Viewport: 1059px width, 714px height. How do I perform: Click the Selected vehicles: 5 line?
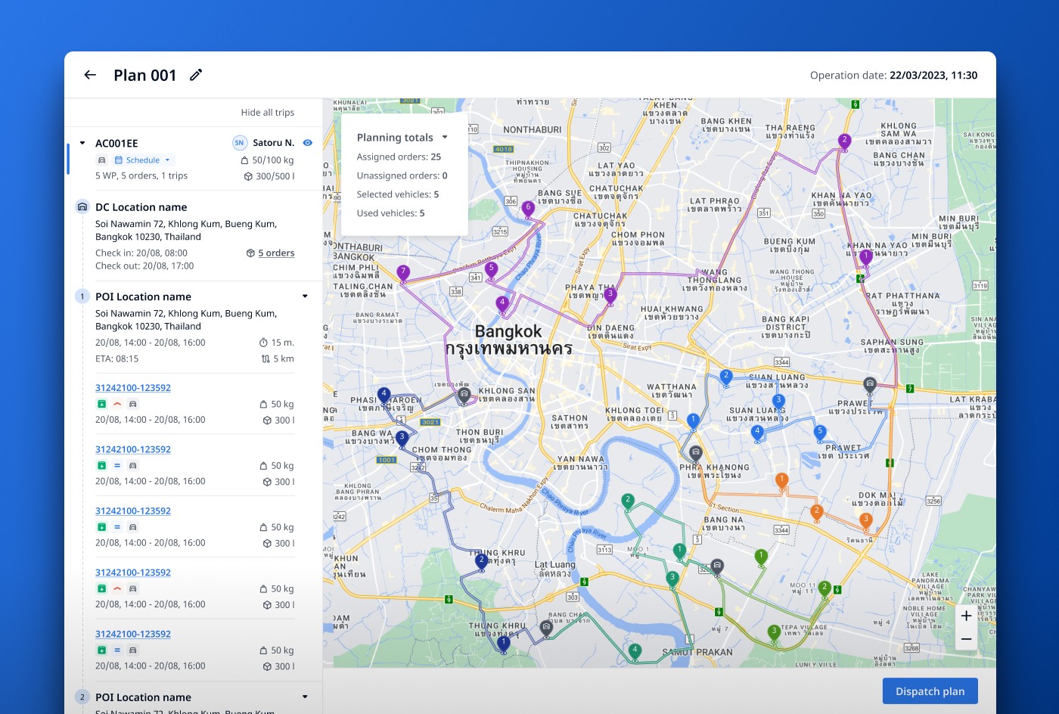(x=398, y=194)
